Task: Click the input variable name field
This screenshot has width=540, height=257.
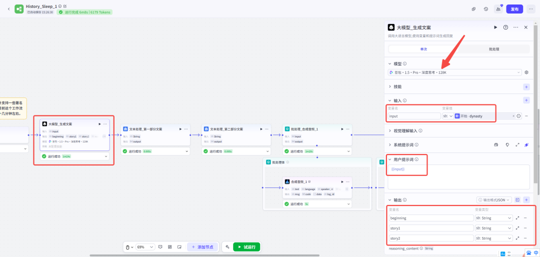Action: coord(414,116)
